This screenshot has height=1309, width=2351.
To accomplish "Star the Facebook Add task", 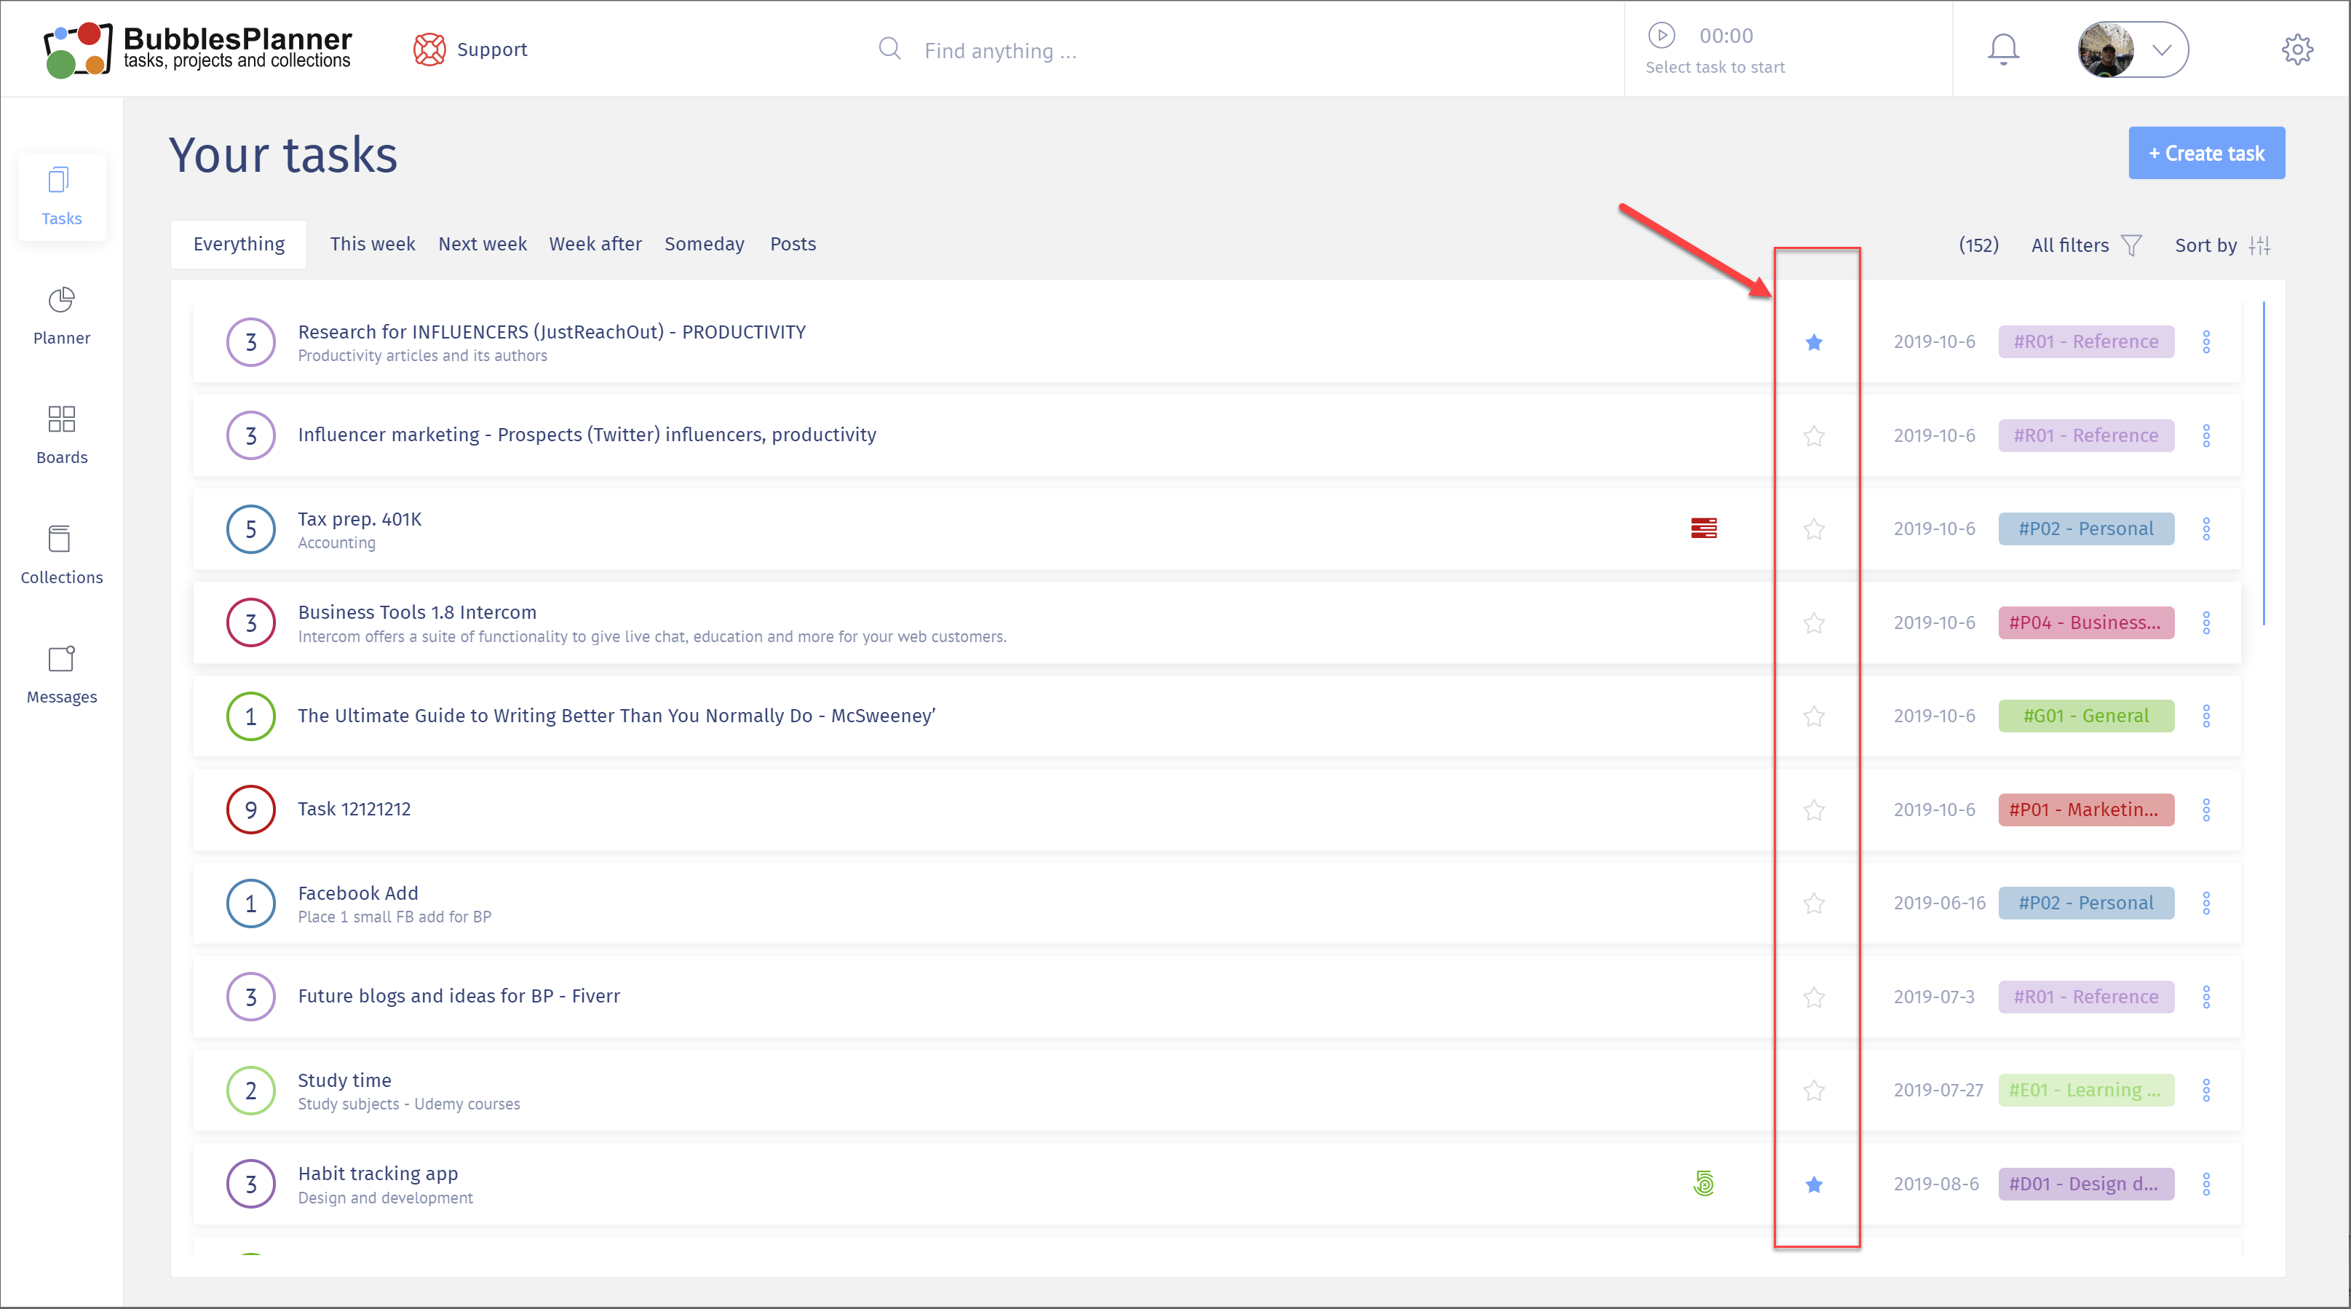I will [1813, 903].
